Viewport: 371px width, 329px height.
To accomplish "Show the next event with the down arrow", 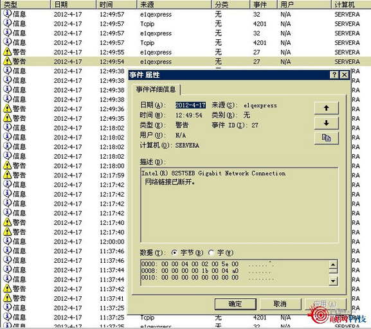I will 326,123.
